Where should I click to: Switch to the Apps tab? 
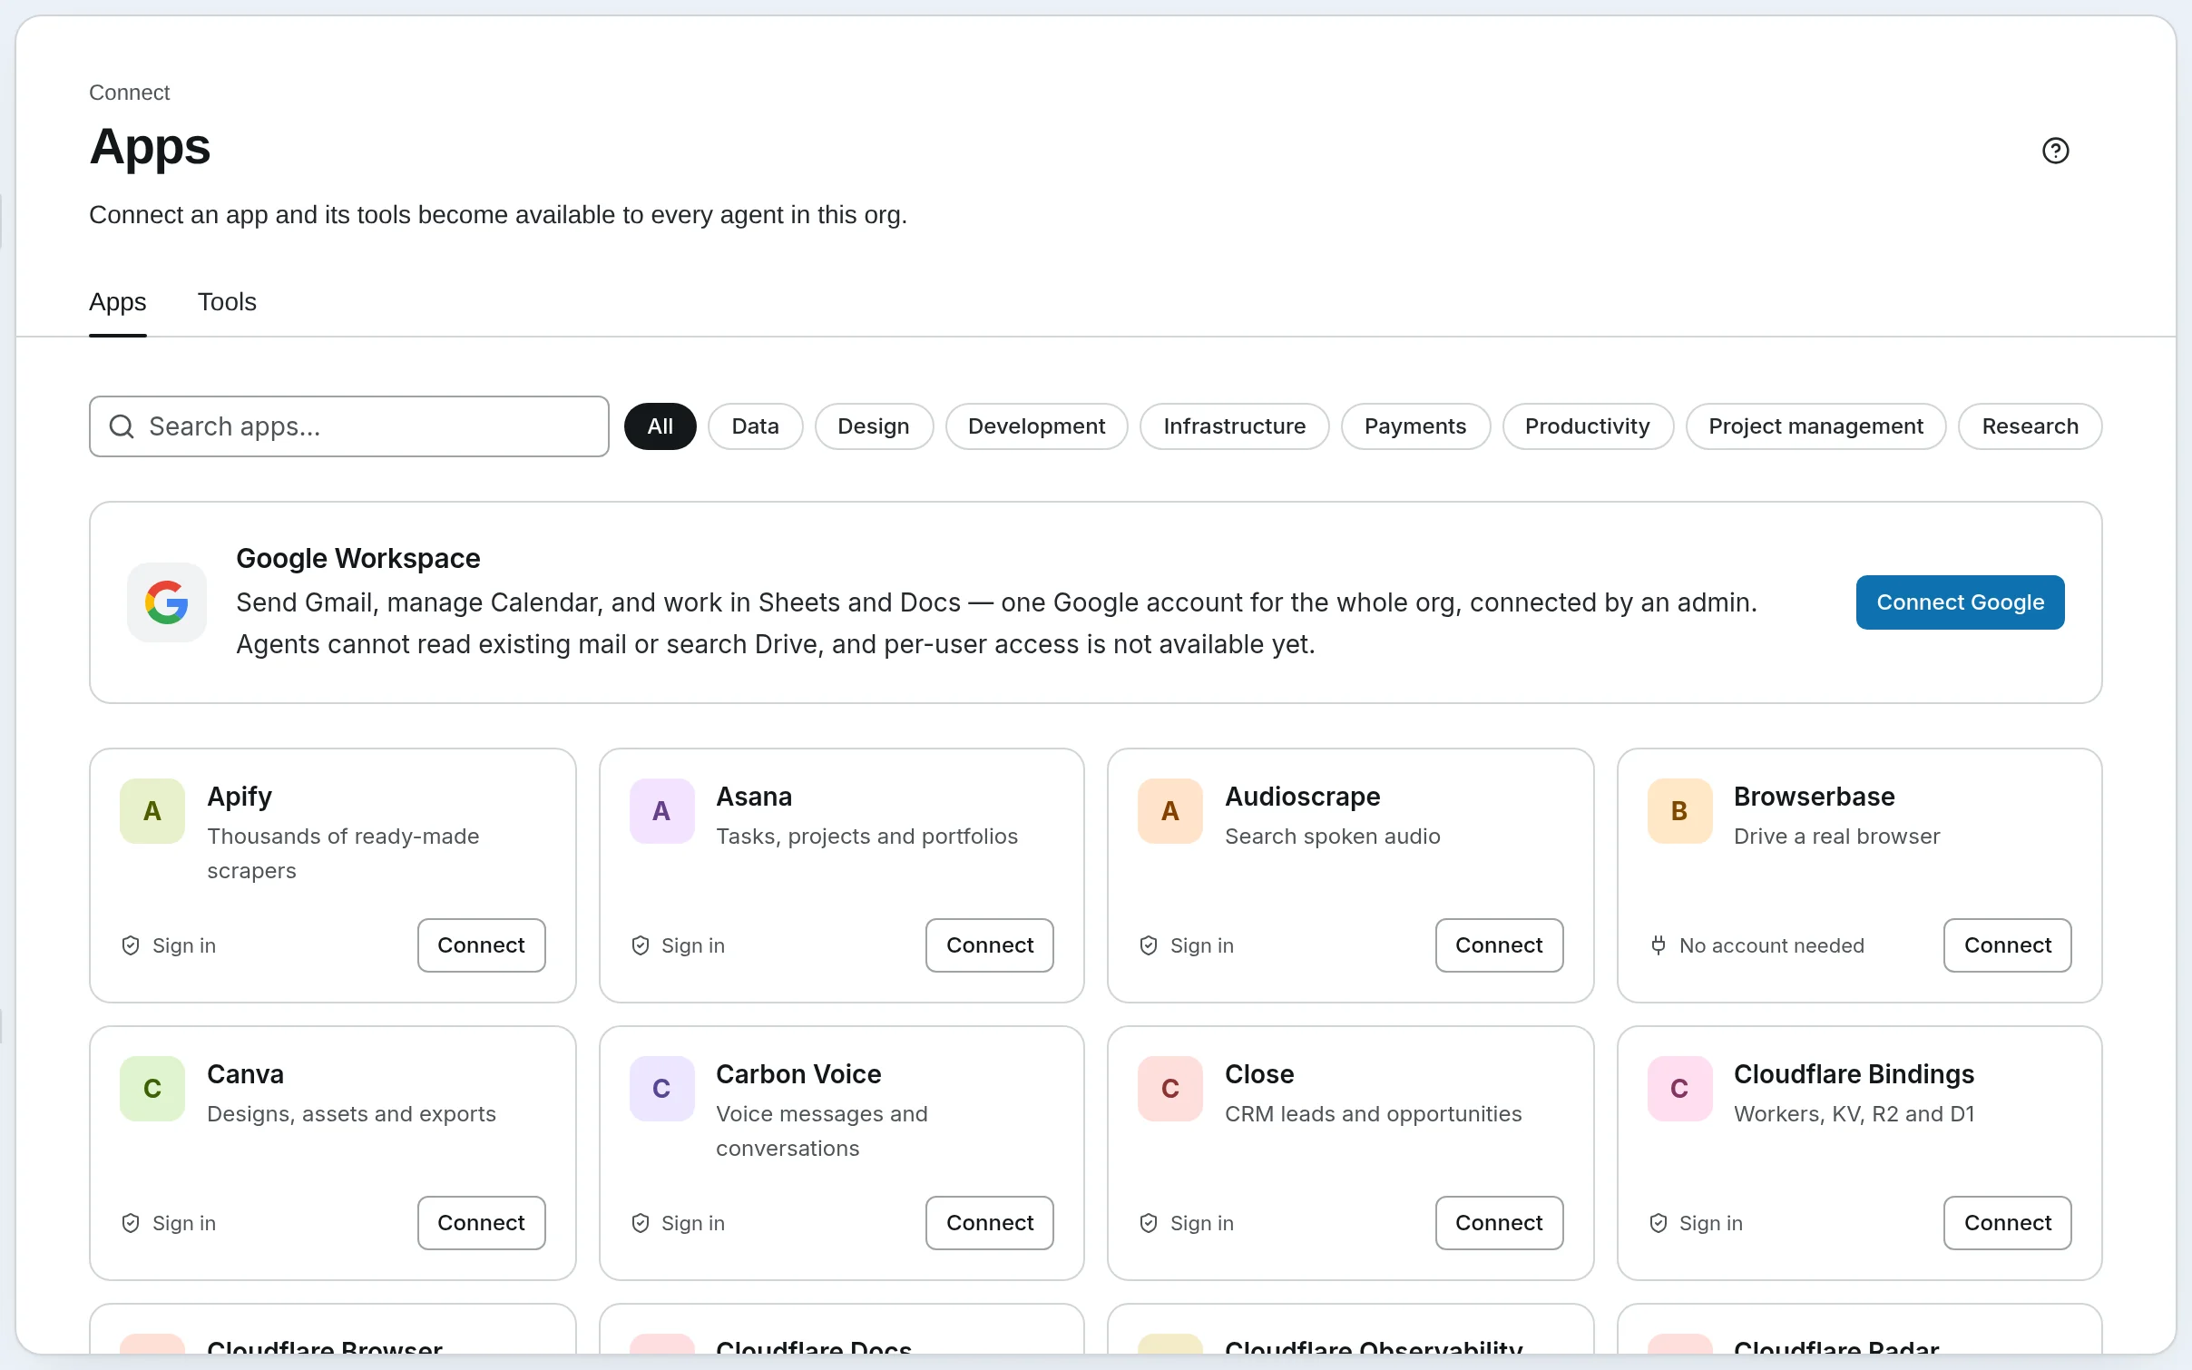[118, 302]
